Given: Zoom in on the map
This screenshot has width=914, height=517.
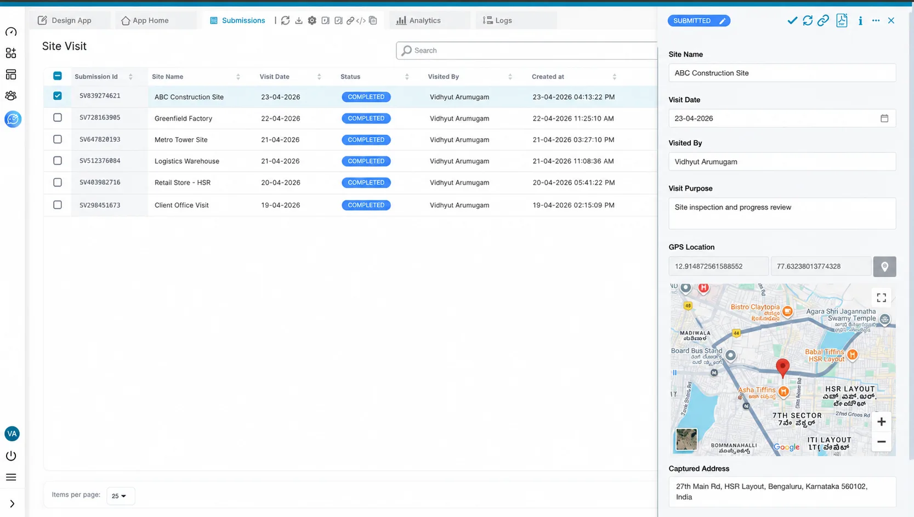Looking at the screenshot, I should 881,422.
